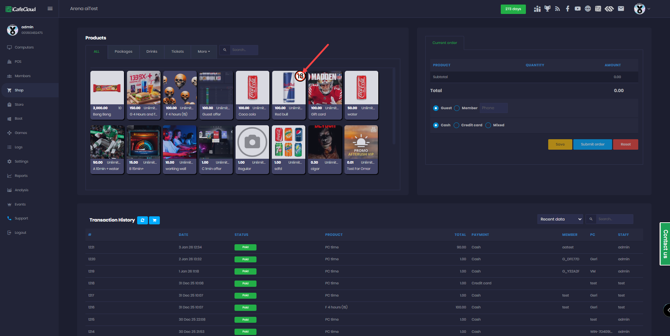Switch to the Drinks tab
The image size is (670, 336).
tap(152, 52)
